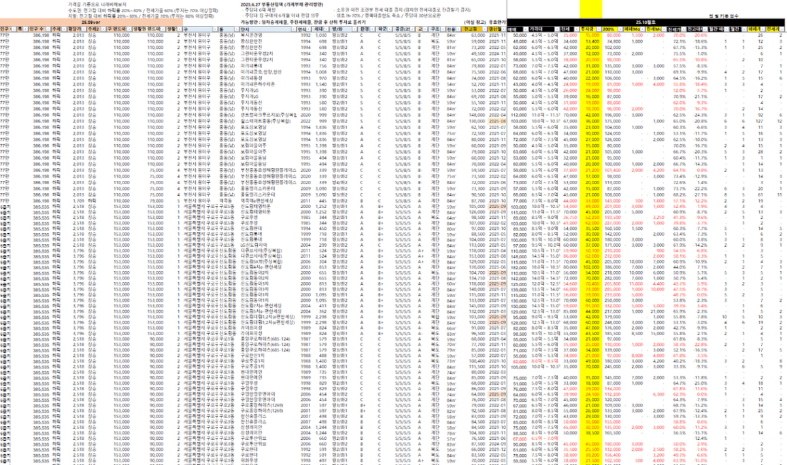Image resolution: width=787 pixels, height=465 pixels.
Task: Open the '가격대' column filter dropdown
Action: click(556, 29)
